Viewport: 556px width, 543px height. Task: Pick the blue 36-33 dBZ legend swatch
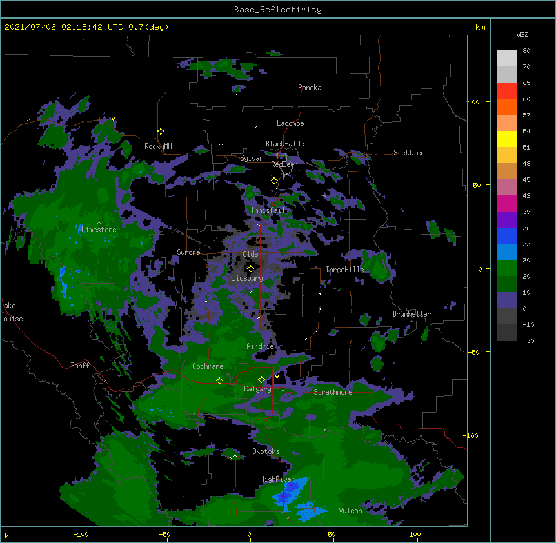(x=507, y=235)
